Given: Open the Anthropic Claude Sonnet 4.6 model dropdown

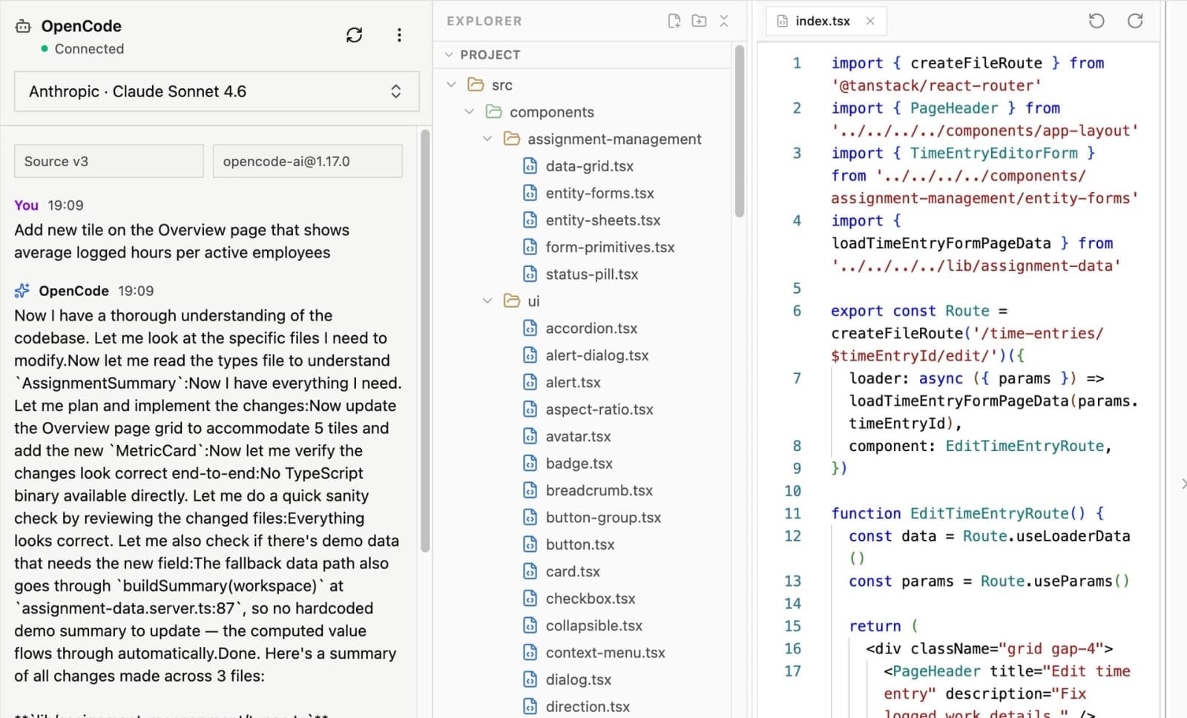Looking at the screenshot, I should pos(217,91).
